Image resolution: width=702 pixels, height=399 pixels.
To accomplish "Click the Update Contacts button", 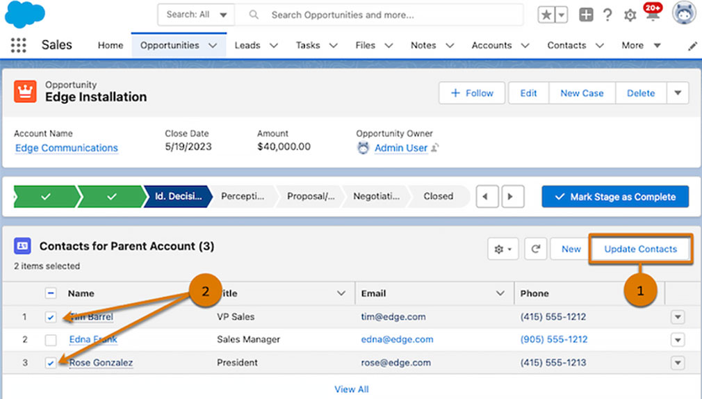I will pyautogui.click(x=640, y=249).
